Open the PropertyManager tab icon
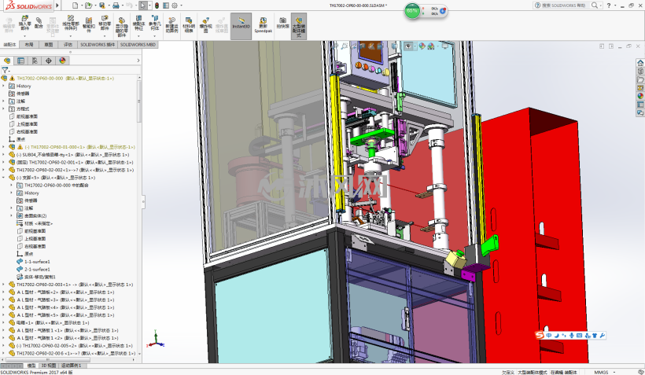645x375 pixels. pos(20,61)
